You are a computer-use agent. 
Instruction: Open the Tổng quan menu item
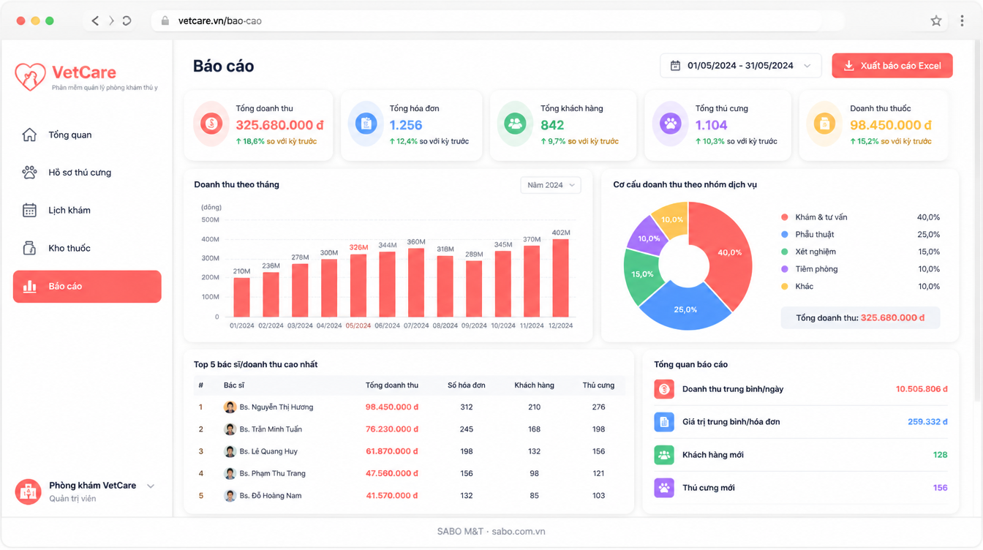coord(87,135)
